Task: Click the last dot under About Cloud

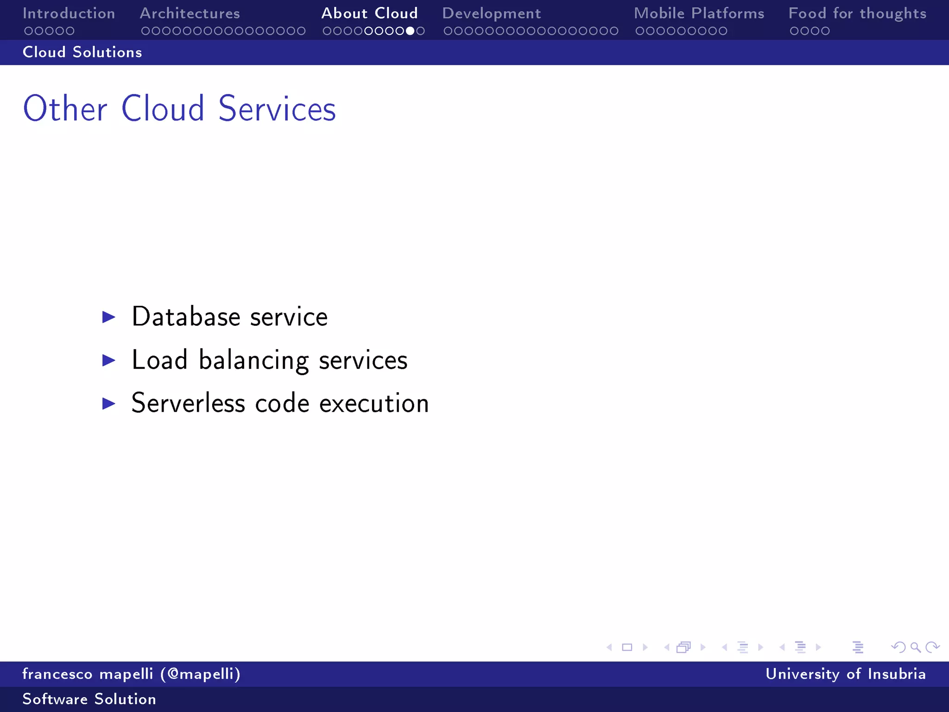Action: tap(420, 31)
